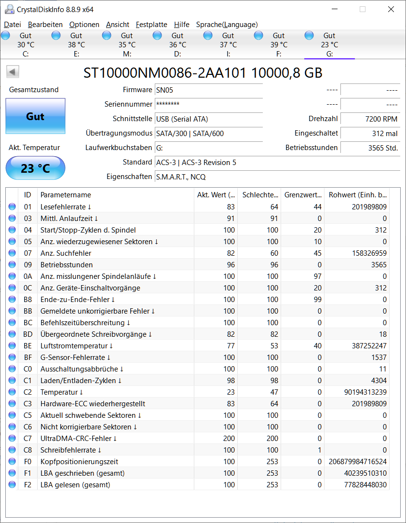
Task: Click status orb for drive F:
Action: (258, 35)
